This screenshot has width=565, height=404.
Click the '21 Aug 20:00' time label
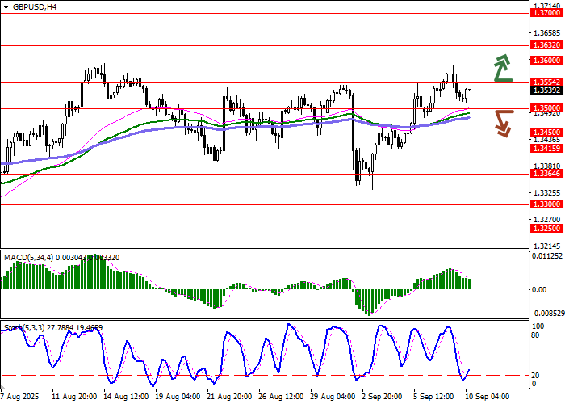tap(229, 397)
